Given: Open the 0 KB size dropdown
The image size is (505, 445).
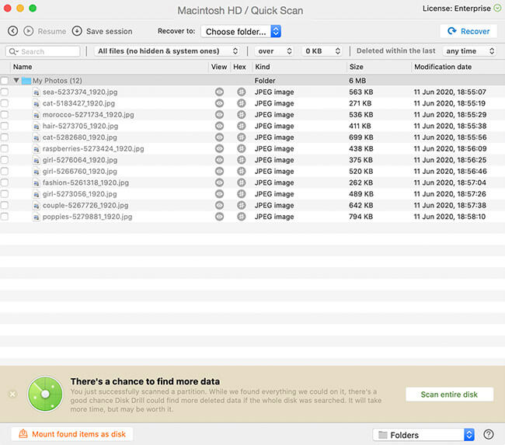Looking at the screenshot, I should 322,51.
